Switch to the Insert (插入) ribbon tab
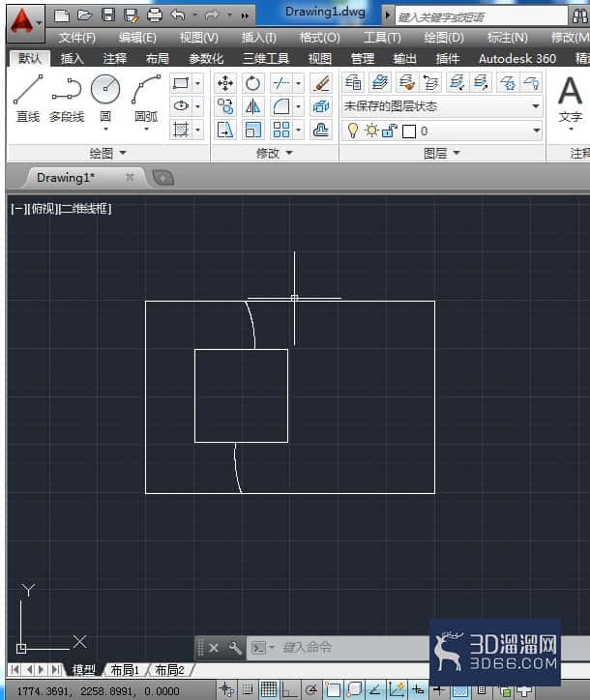 click(x=72, y=58)
